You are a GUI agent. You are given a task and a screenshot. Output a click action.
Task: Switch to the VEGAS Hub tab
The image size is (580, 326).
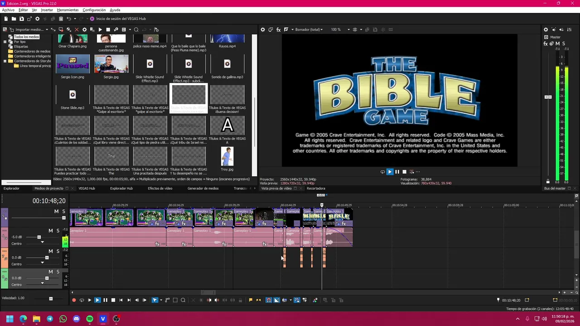87,188
